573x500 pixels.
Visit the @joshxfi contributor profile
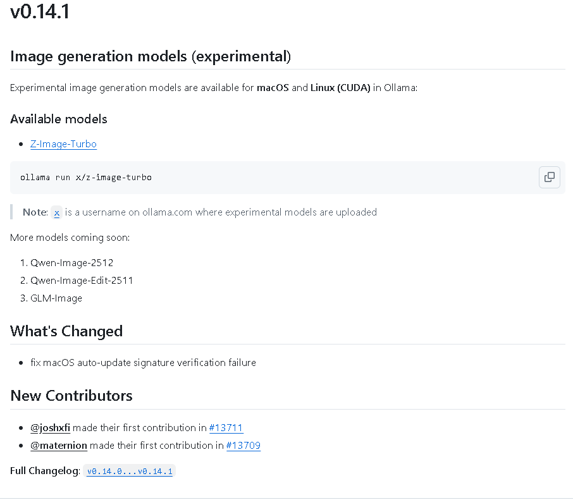50,428
